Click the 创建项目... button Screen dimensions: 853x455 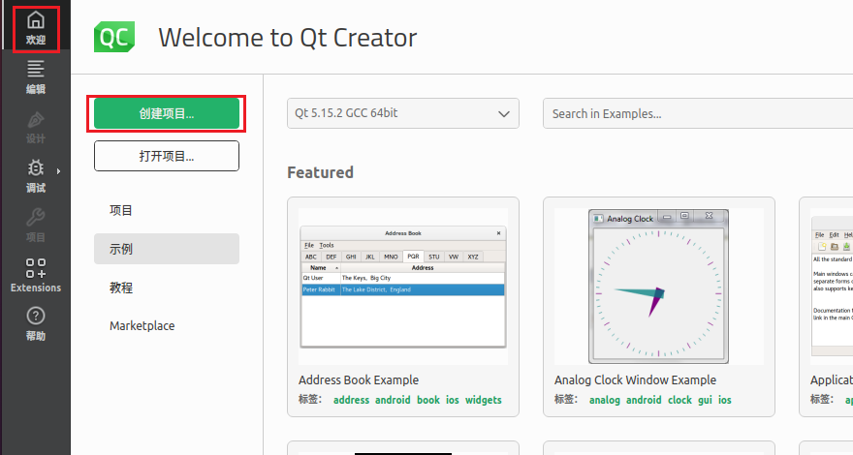pos(167,113)
